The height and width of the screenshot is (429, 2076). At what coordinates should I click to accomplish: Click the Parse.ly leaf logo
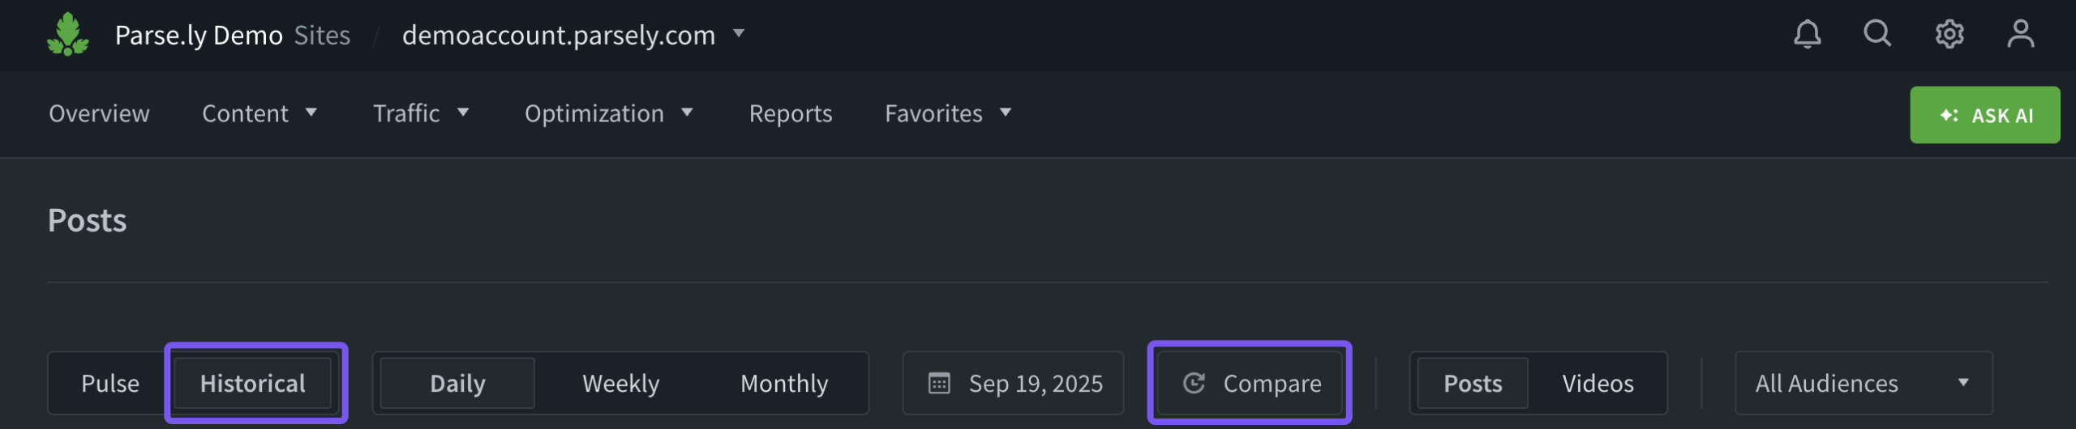click(67, 35)
